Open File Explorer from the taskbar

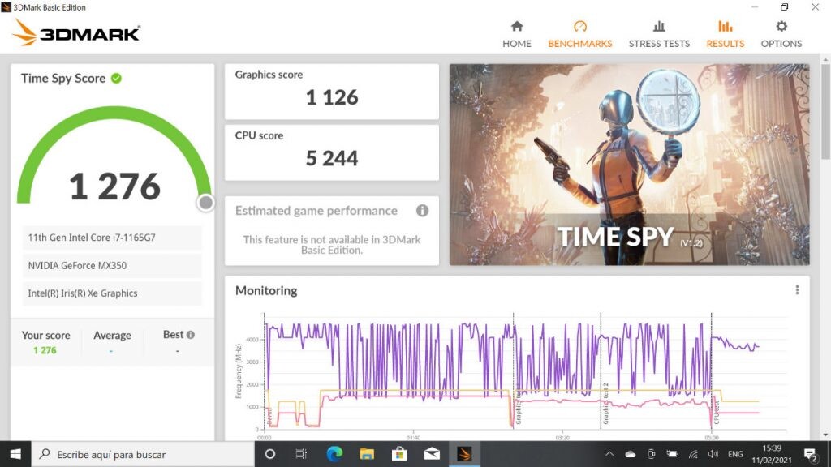(x=367, y=454)
